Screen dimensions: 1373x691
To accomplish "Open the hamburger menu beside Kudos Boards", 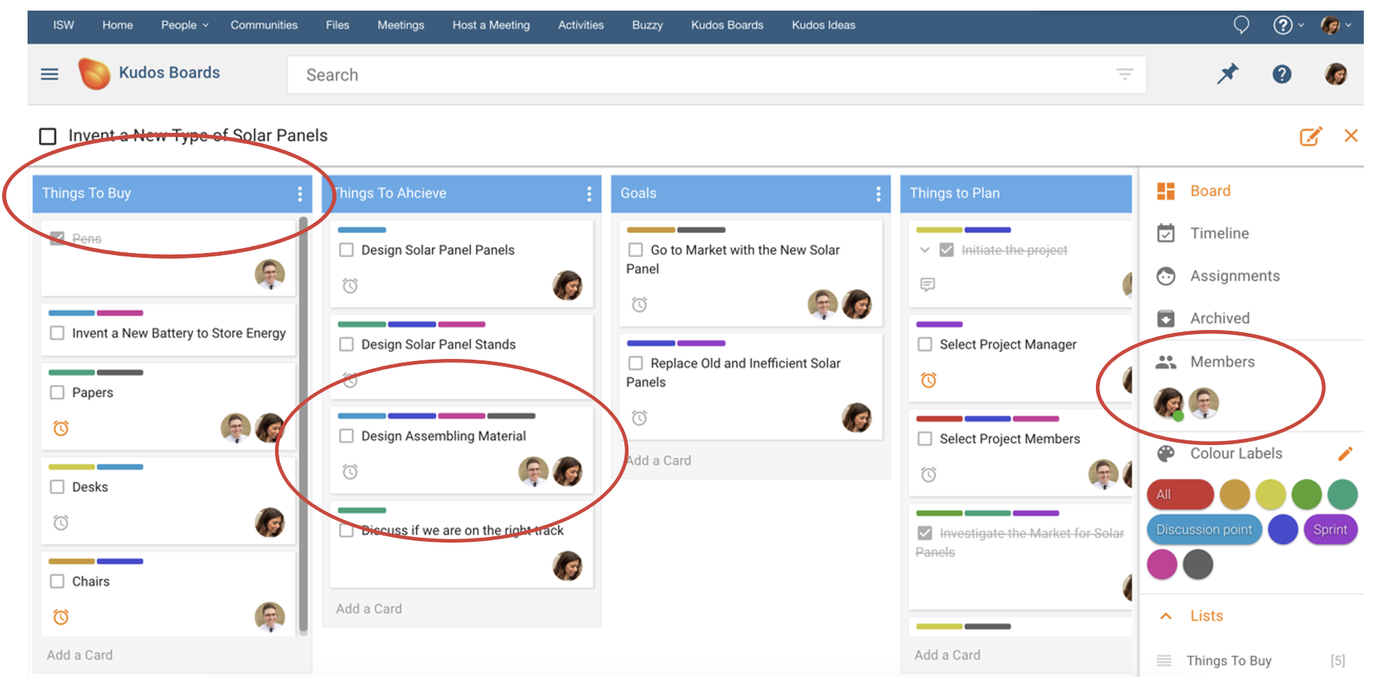I will (x=49, y=73).
